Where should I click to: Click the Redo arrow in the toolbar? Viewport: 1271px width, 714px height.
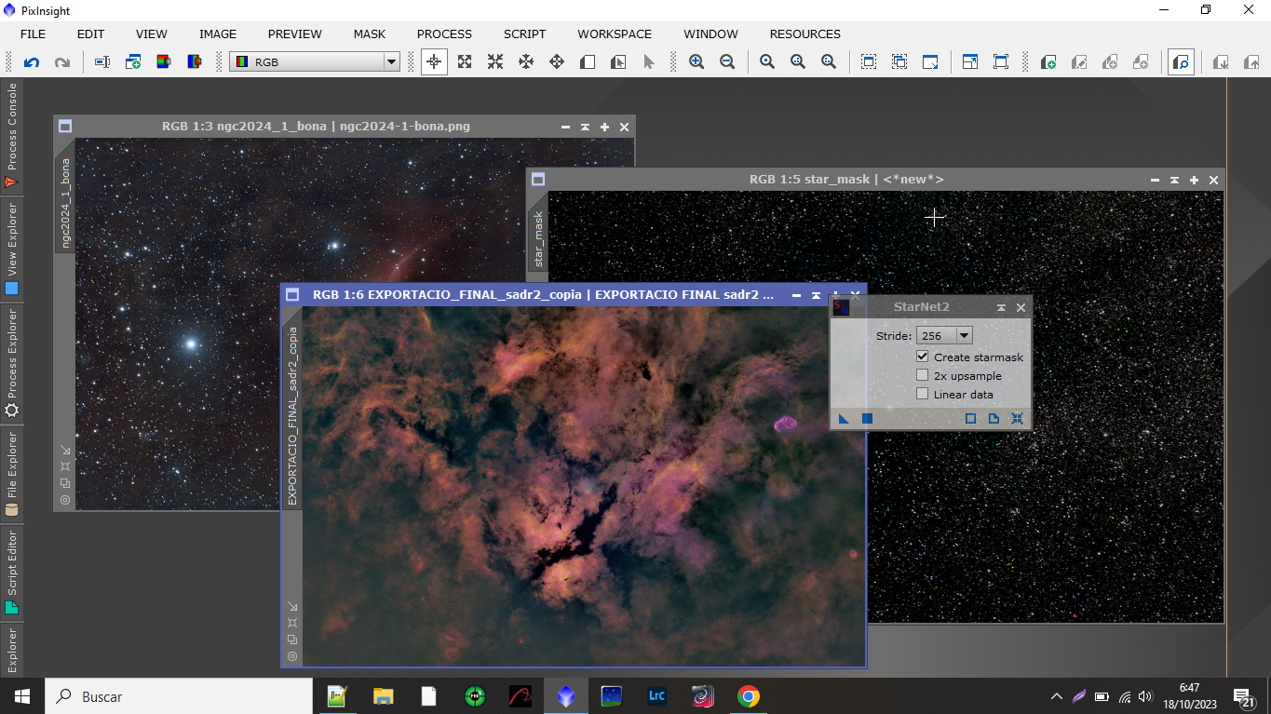click(x=62, y=62)
